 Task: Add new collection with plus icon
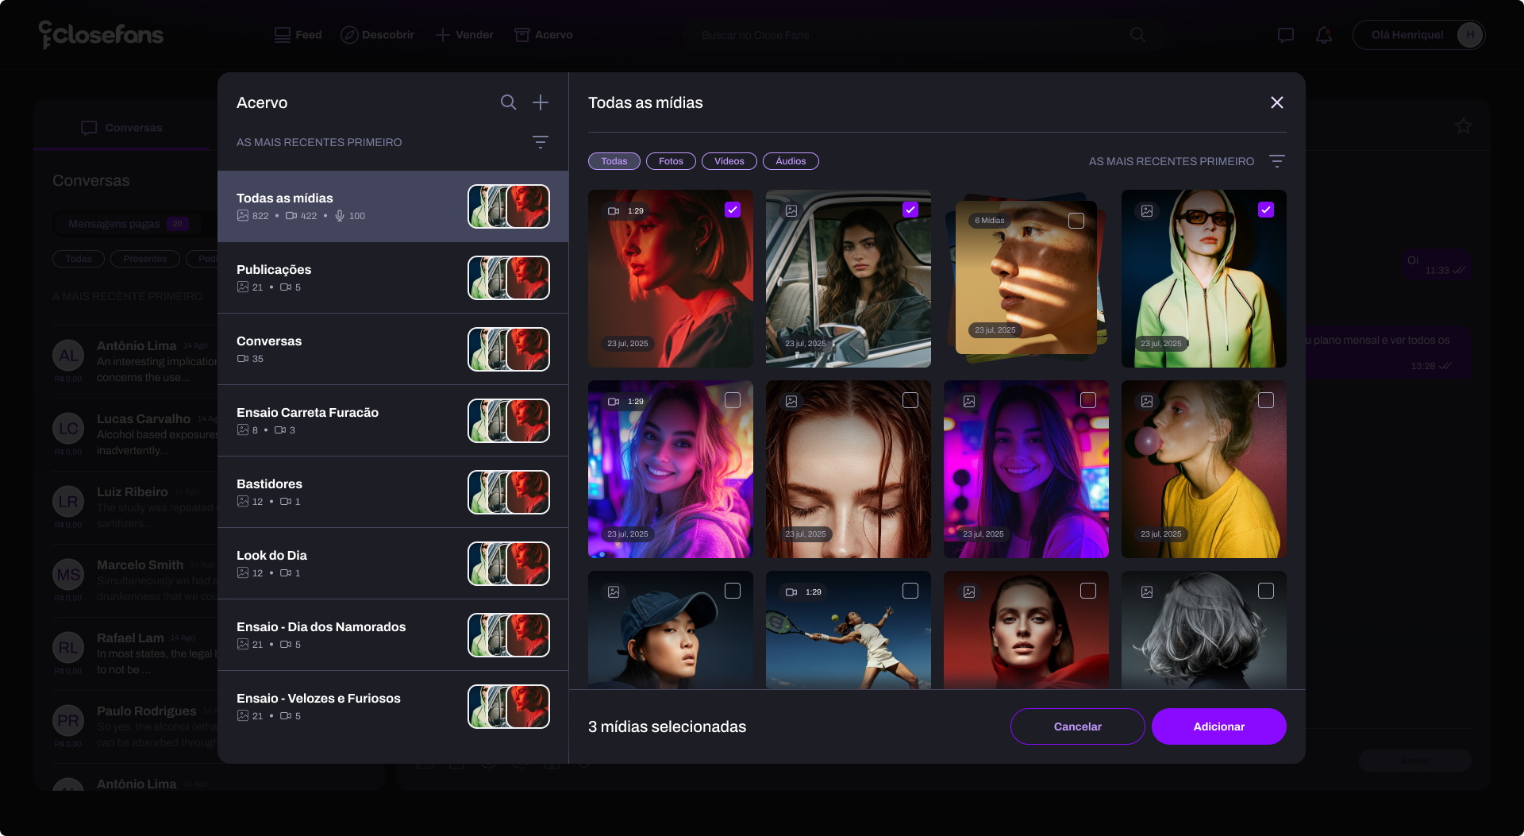tap(541, 102)
